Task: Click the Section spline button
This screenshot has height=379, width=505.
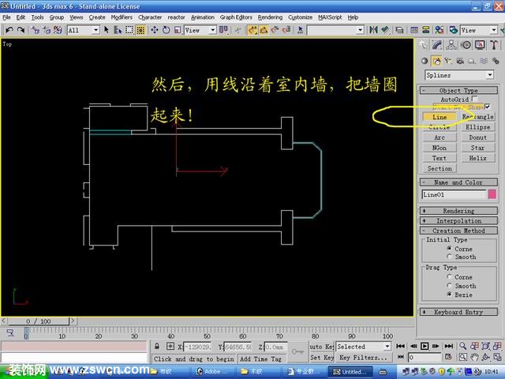Action: [440, 168]
